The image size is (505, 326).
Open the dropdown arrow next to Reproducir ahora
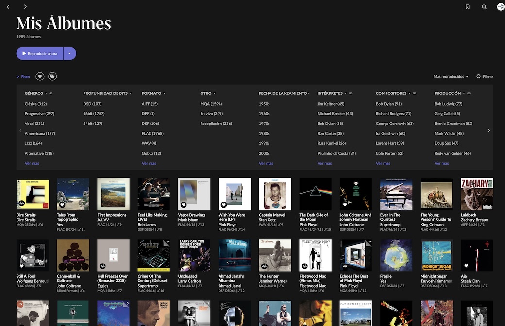(70, 54)
